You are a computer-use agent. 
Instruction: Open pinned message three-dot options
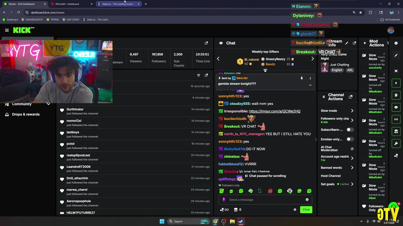point(310,78)
